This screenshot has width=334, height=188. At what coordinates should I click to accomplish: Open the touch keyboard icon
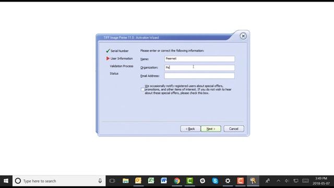point(305,181)
